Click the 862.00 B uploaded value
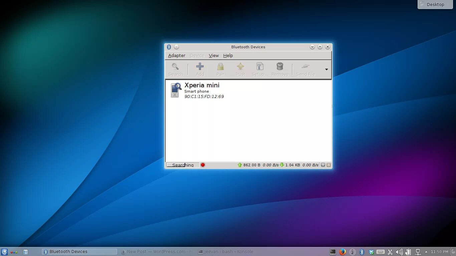This screenshot has width=456, height=256. (252, 165)
